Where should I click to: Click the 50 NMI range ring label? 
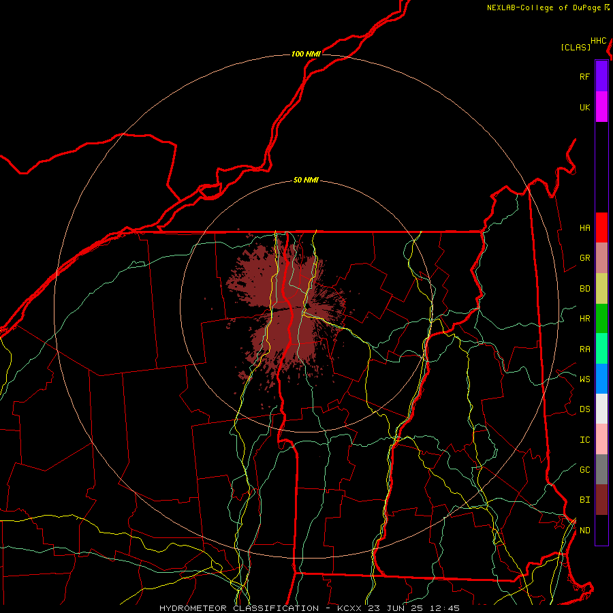[306, 180]
